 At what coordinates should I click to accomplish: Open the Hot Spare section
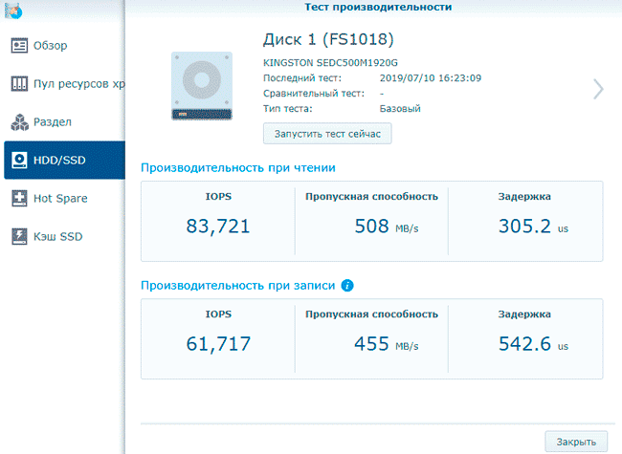coord(64,198)
